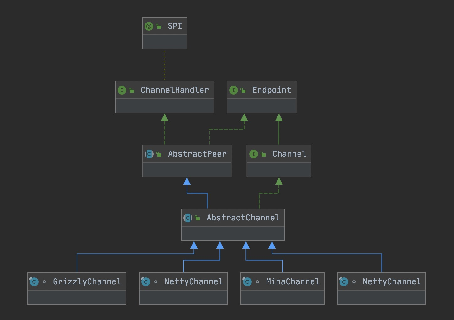Image resolution: width=454 pixels, height=320 pixels.
Task: Click the abstract class icon on AbstractChannel
Action: tap(188, 218)
